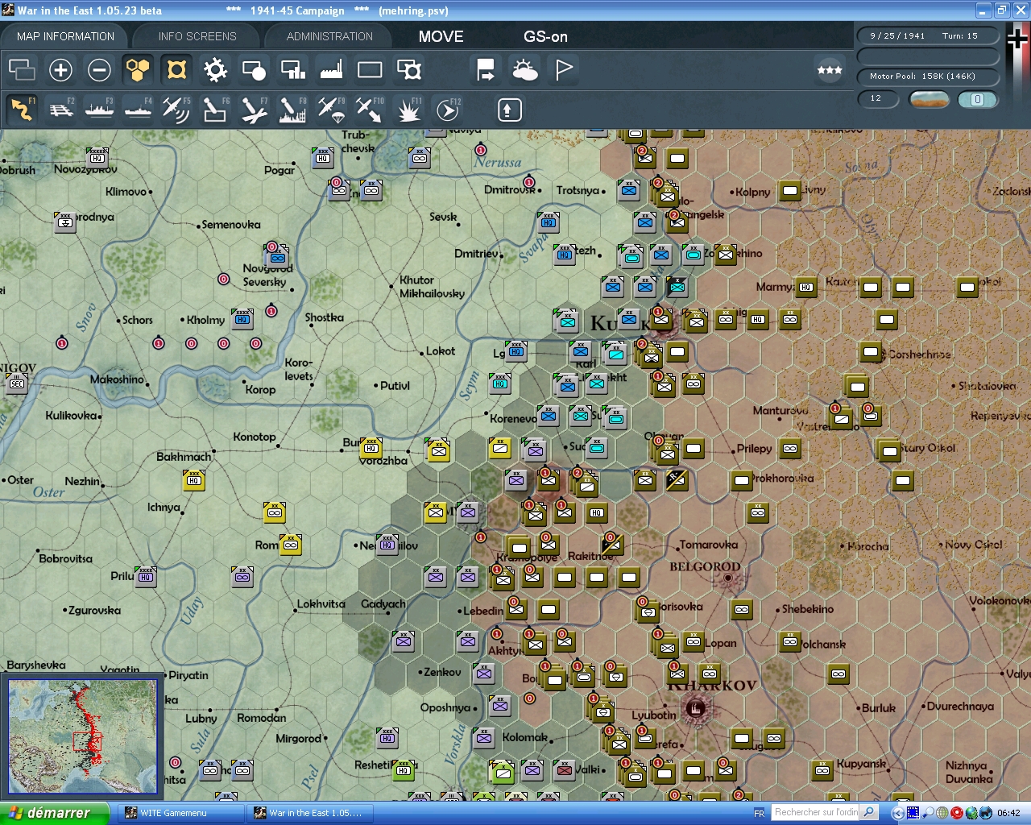The width and height of the screenshot is (1031, 825).
Task: Select the F10 air transfer mode
Action: [370, 110]
